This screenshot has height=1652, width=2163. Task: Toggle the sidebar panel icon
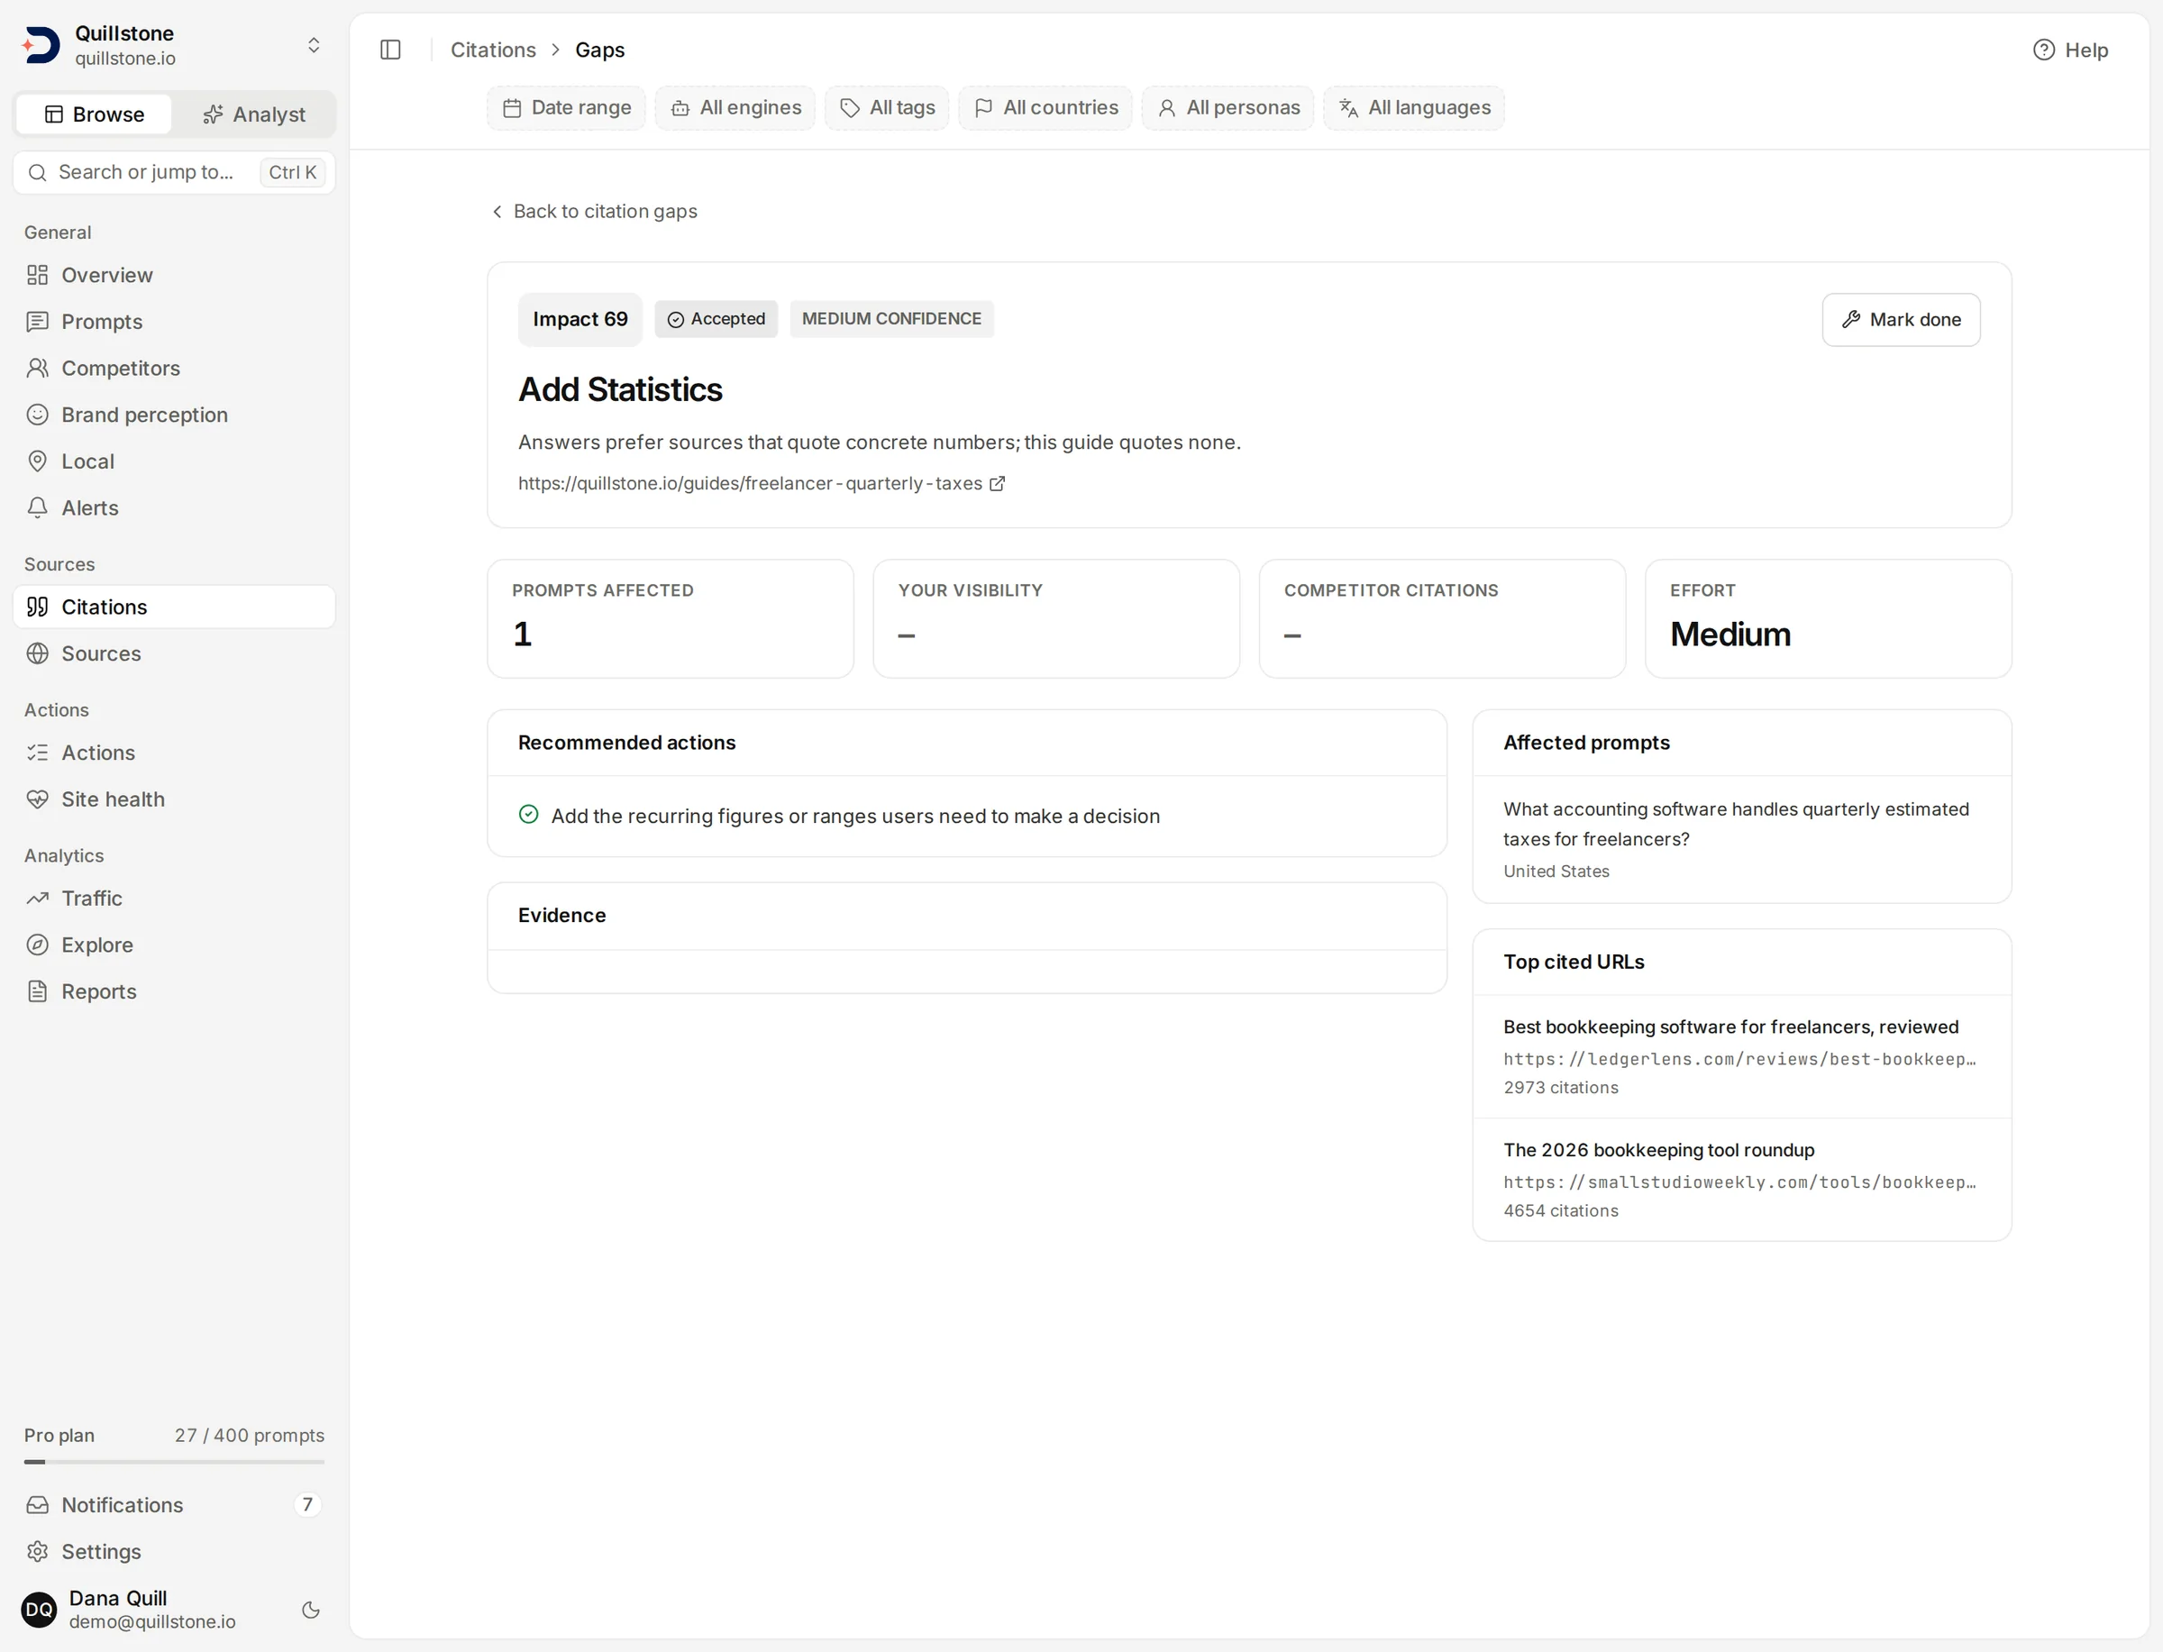(x=390, y=50)
